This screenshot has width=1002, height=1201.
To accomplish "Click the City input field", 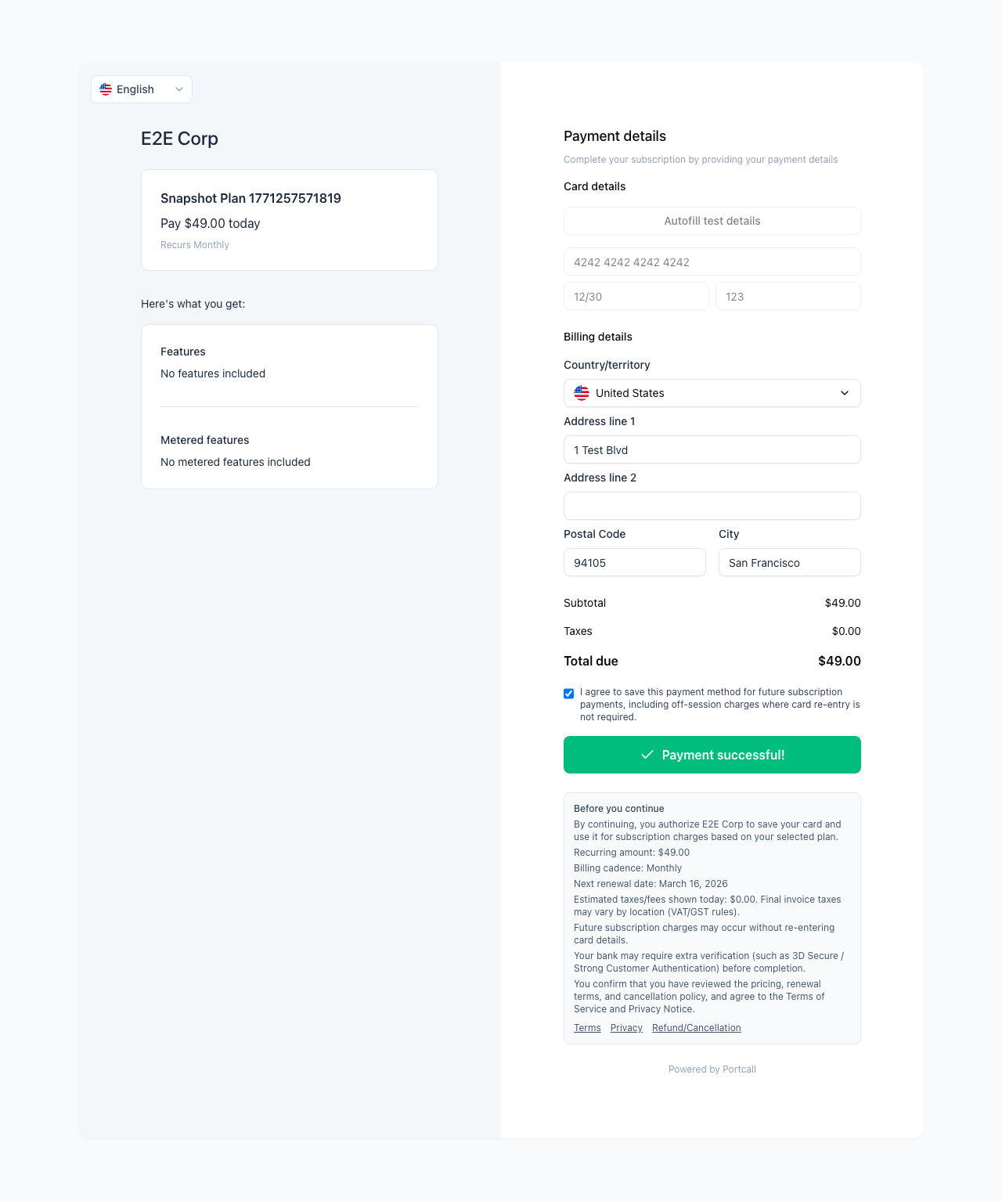I will (x=789, y=563).
